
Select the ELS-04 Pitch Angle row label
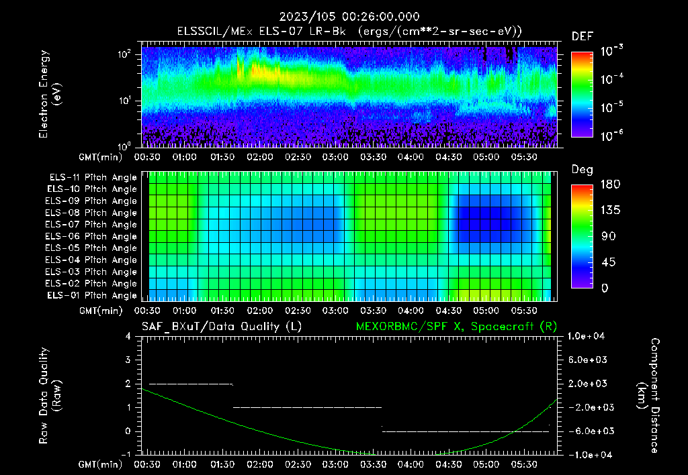click(x=91, y=260)
